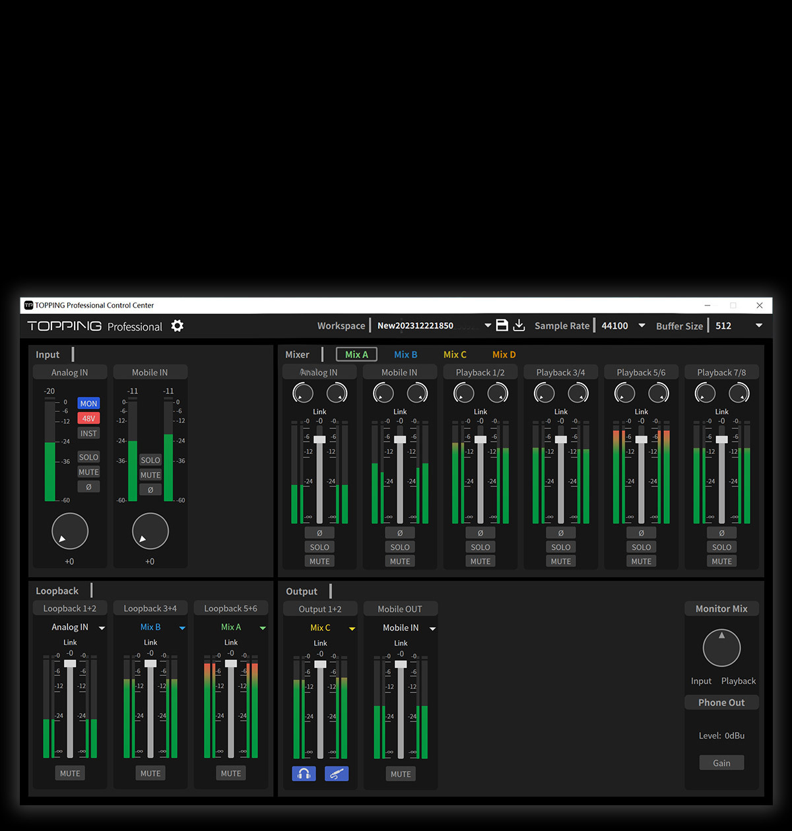Expand the Buffer Size dropdown
Viewport: 792px width, 831px height.
tap(758, 325)
